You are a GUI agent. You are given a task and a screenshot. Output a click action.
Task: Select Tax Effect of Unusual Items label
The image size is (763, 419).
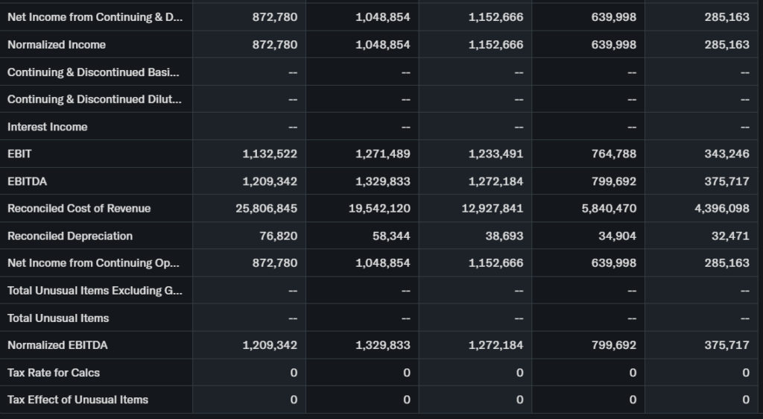[x=77, y=400]
